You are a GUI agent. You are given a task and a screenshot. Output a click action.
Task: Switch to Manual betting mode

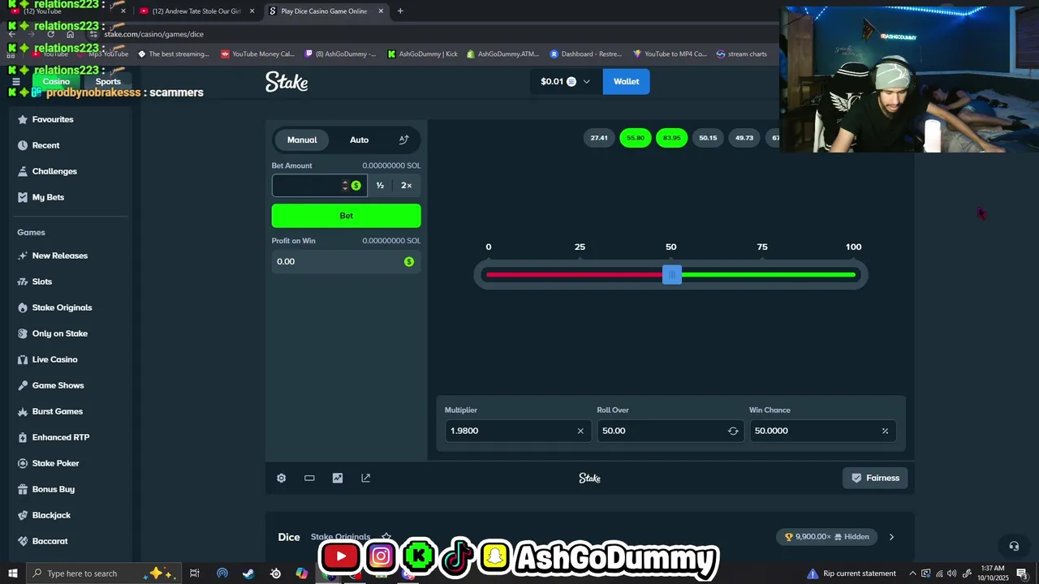tap(302, 140)
